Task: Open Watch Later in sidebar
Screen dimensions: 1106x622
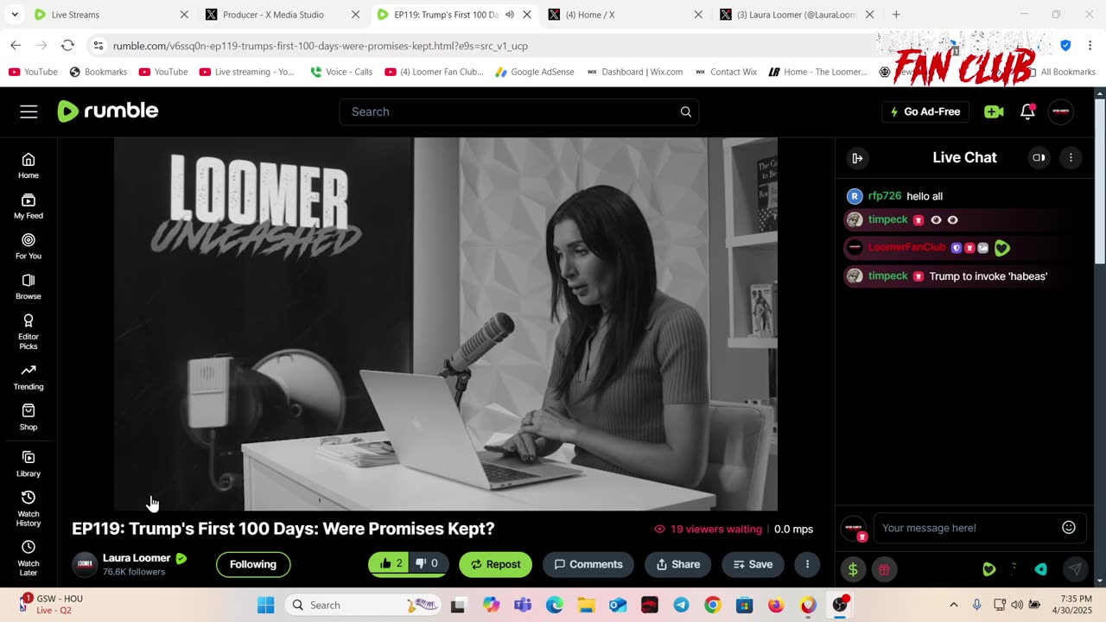Action: (29, 558)
